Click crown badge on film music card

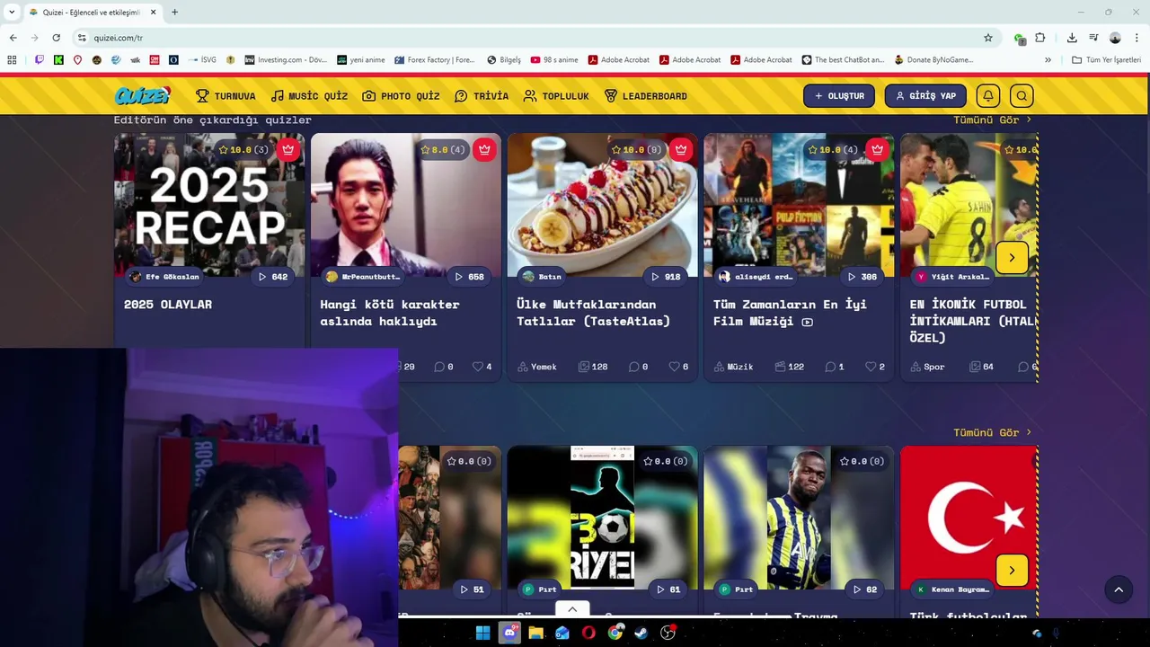(x=878, y=149)
